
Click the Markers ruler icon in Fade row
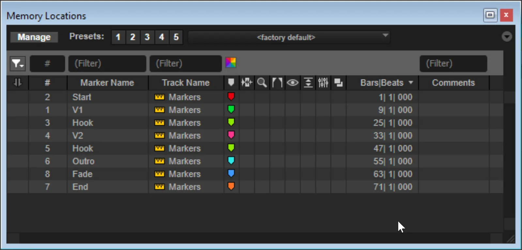159,174
